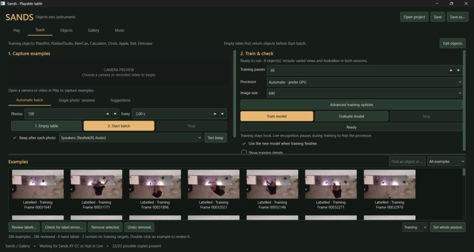Start training with Train model
Screen dimensions: 474x252
point(276,116)
